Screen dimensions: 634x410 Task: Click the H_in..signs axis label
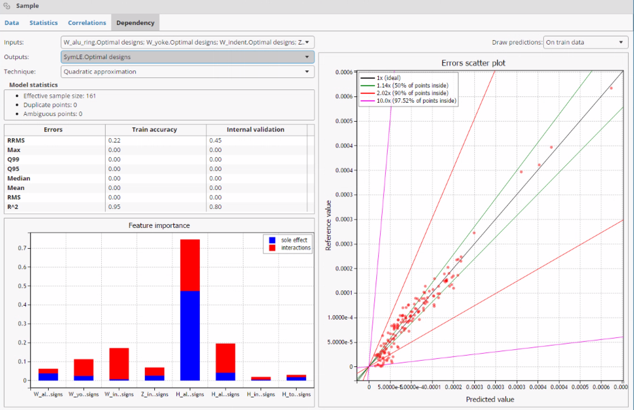(x=261, y=395)
